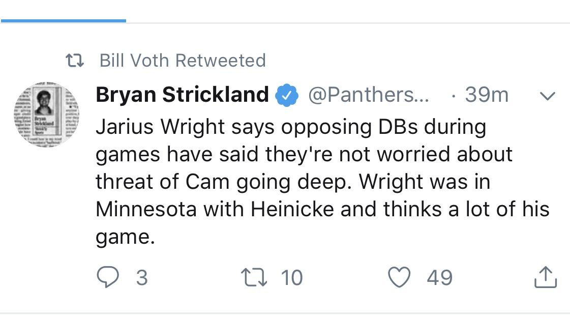570x315 pixels.
Task: Click small retweet icon beside Bill Voth
Action: [75, 61]
